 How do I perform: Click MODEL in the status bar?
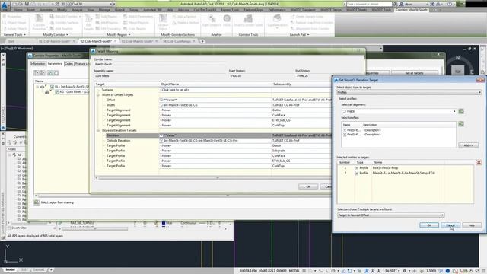(x=294, y=271)
